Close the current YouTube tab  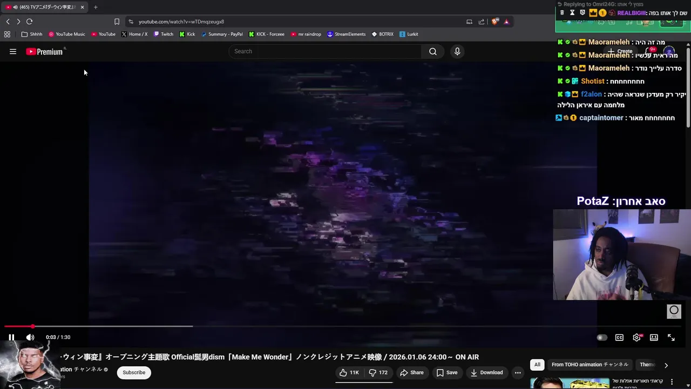pyautogui.click(x=82, y=7)
